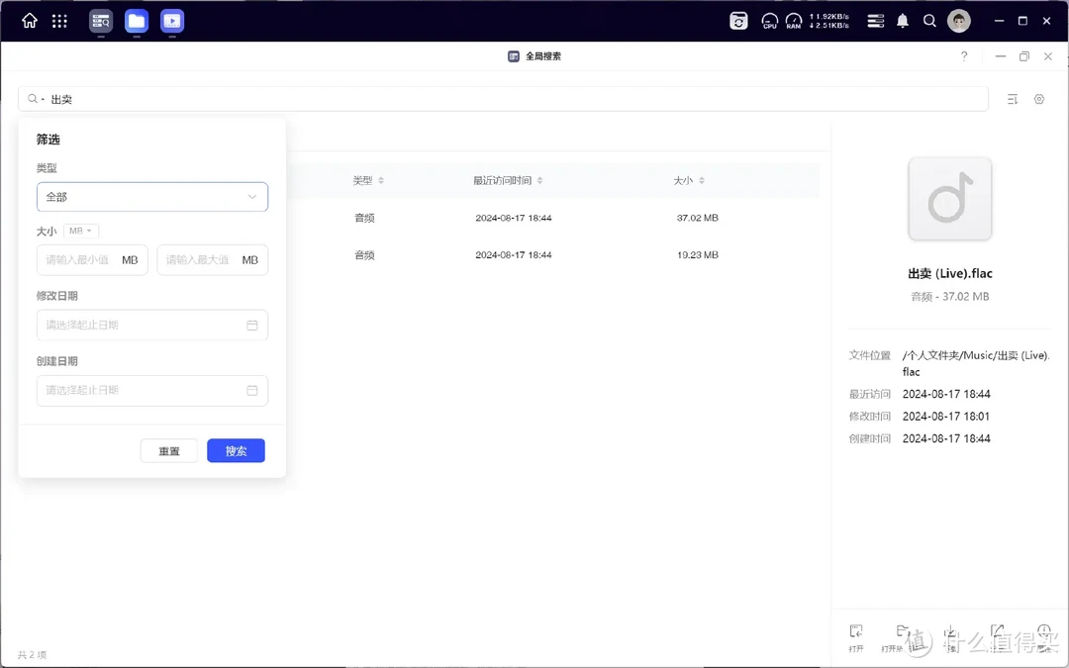Open search settings gear icon
1069x668 pixels.
1039,99
